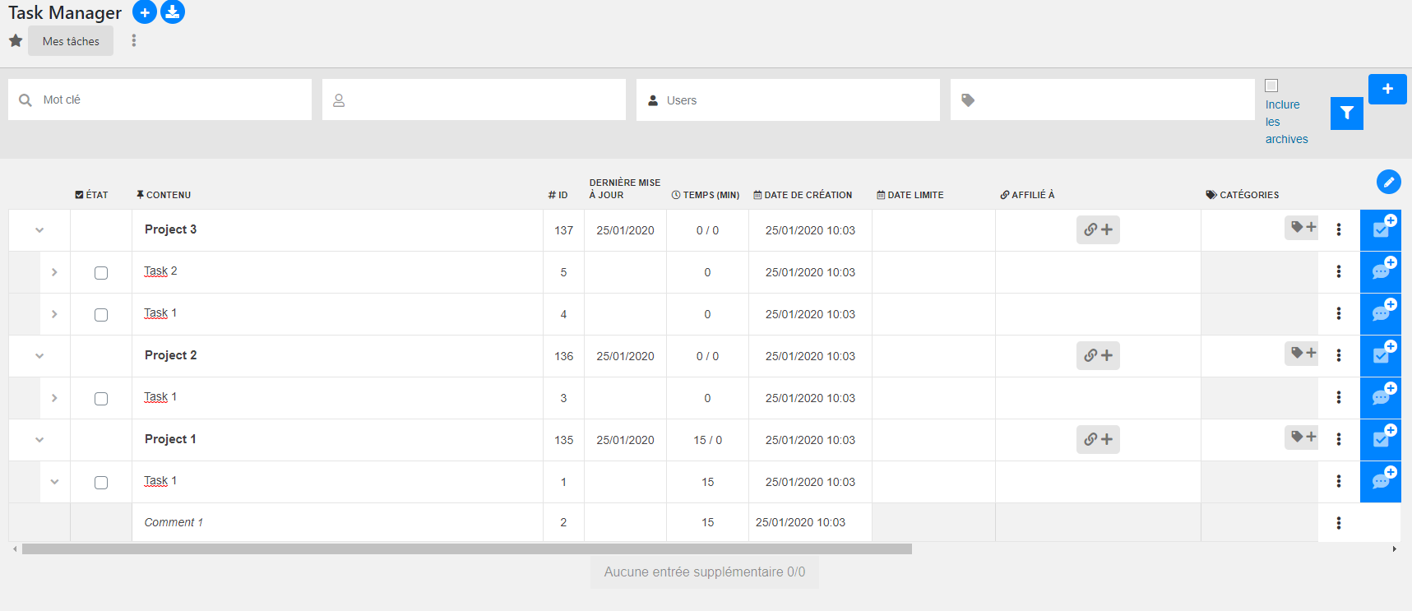Viewport: 1412px width, 611px height.
Task: Open the three-dot menu for Comment 1
Action: [1339, 523]
